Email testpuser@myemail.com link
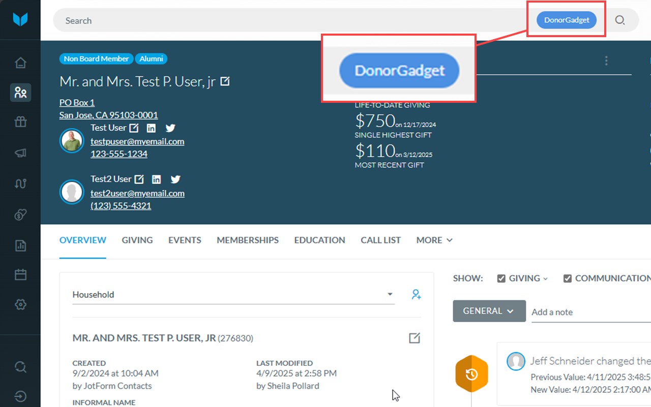Viewport: 651px width, 407px height. (137, 141)
